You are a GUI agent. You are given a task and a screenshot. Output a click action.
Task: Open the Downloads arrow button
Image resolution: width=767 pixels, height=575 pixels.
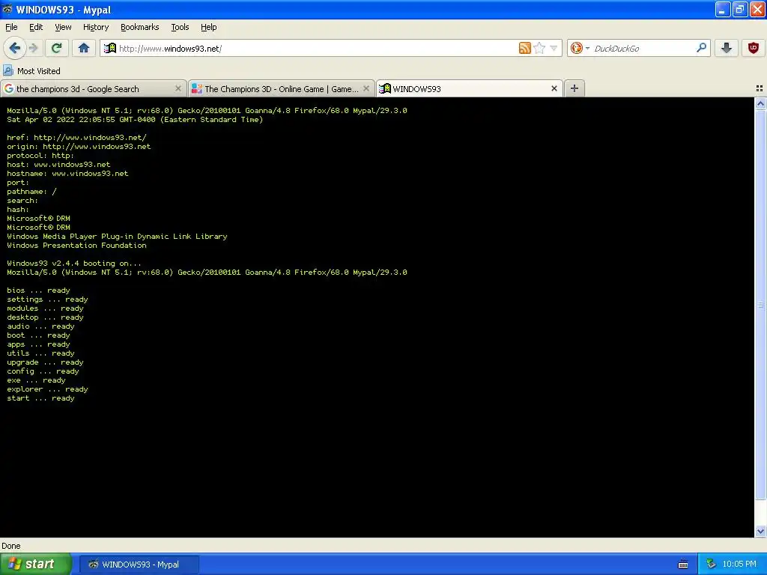pos(727,48)
